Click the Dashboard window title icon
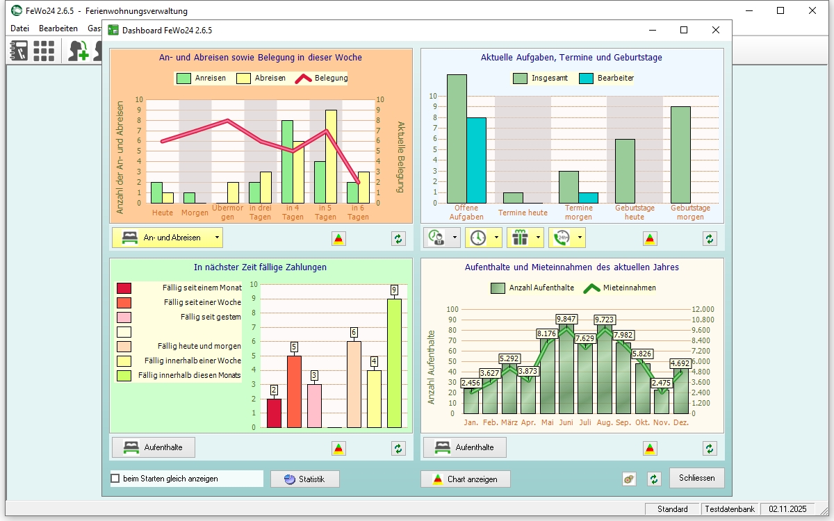The width and height of the screenshot is (834, 521). click(x=113, y=30)
